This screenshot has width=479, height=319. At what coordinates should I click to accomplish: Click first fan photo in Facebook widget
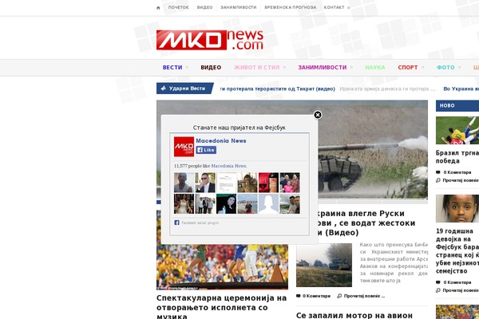tap(184, 183)
